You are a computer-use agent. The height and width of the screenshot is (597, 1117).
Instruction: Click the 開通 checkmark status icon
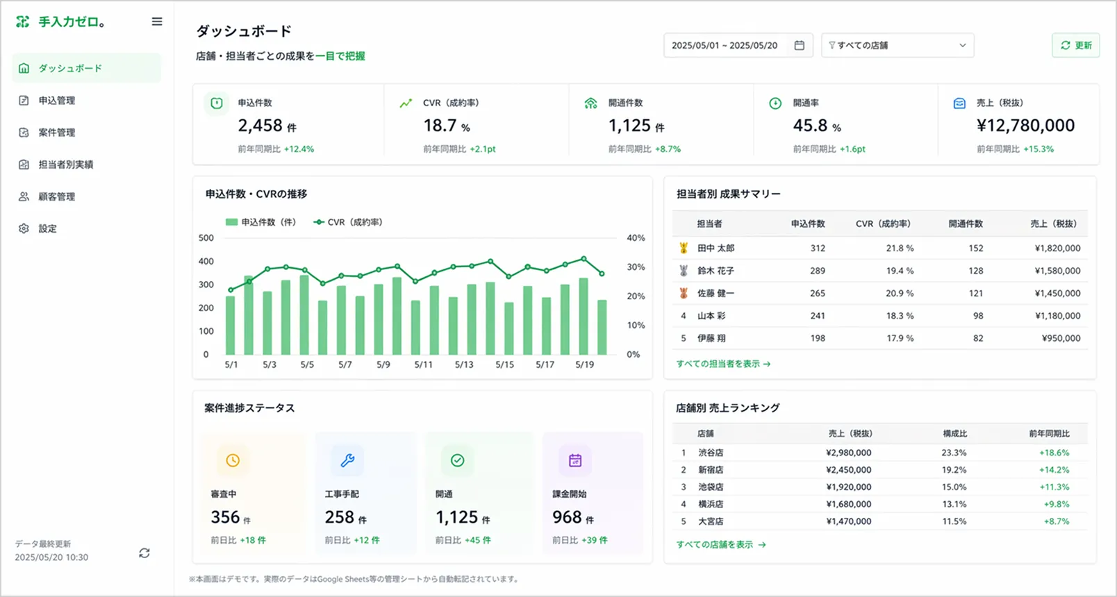click(x=457, y=460)
